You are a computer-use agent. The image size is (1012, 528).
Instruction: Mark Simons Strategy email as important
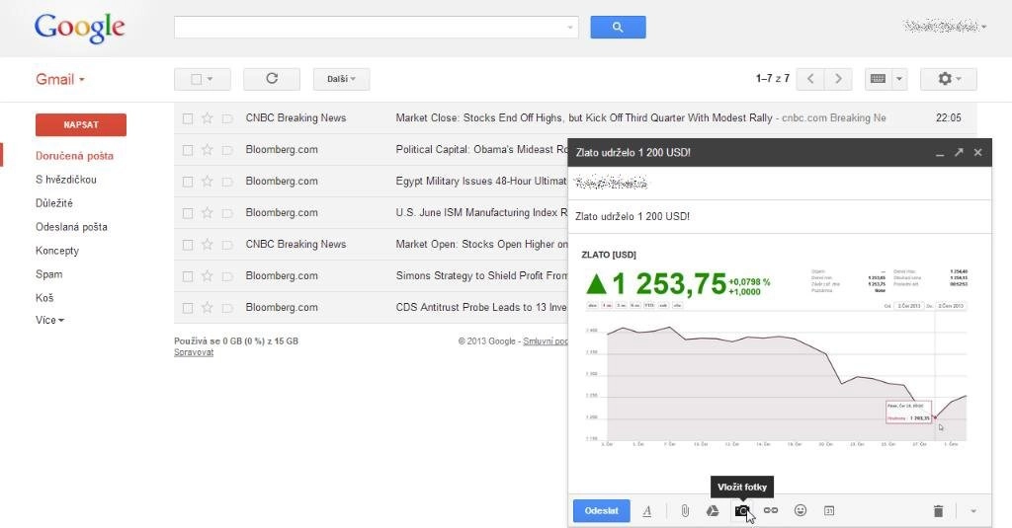(227, 276)
